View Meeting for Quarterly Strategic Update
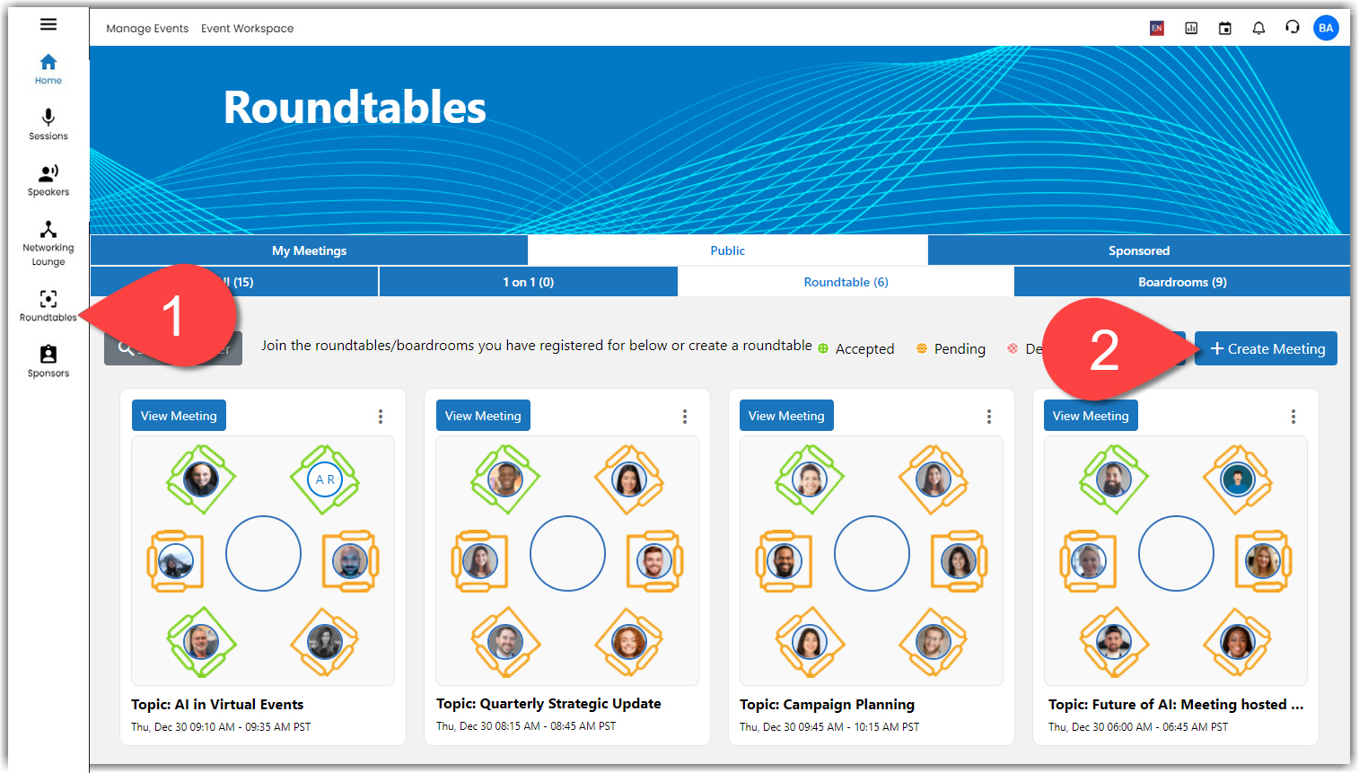Screen dimensions: 1359x773 [x=483, y=416]
